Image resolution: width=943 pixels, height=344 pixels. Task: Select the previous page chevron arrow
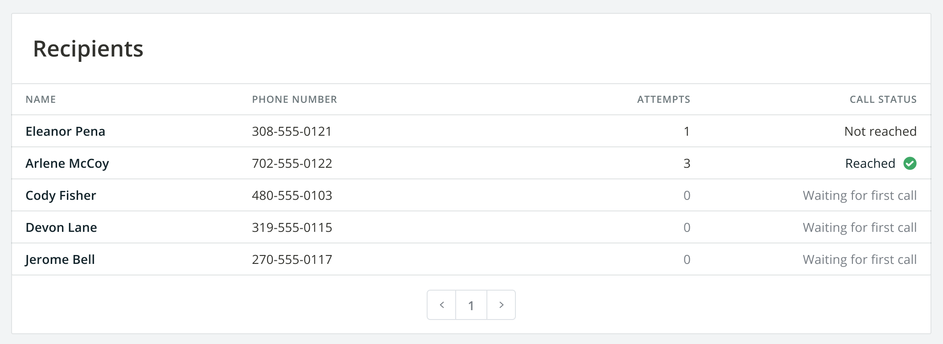coord(441,304)
